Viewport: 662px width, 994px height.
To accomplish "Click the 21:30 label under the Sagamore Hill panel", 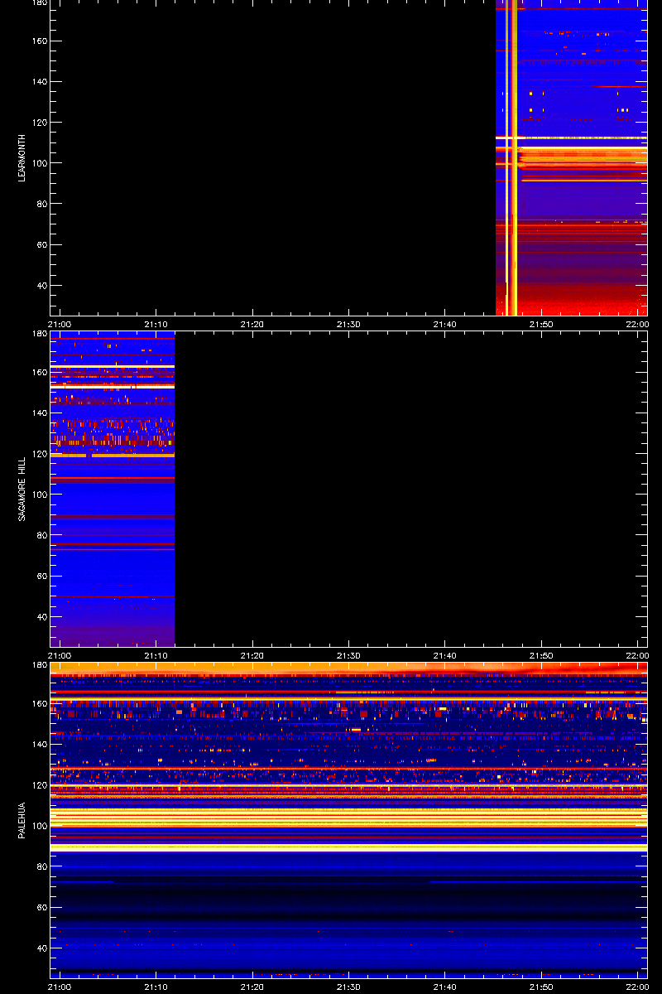I will [348, 656].
